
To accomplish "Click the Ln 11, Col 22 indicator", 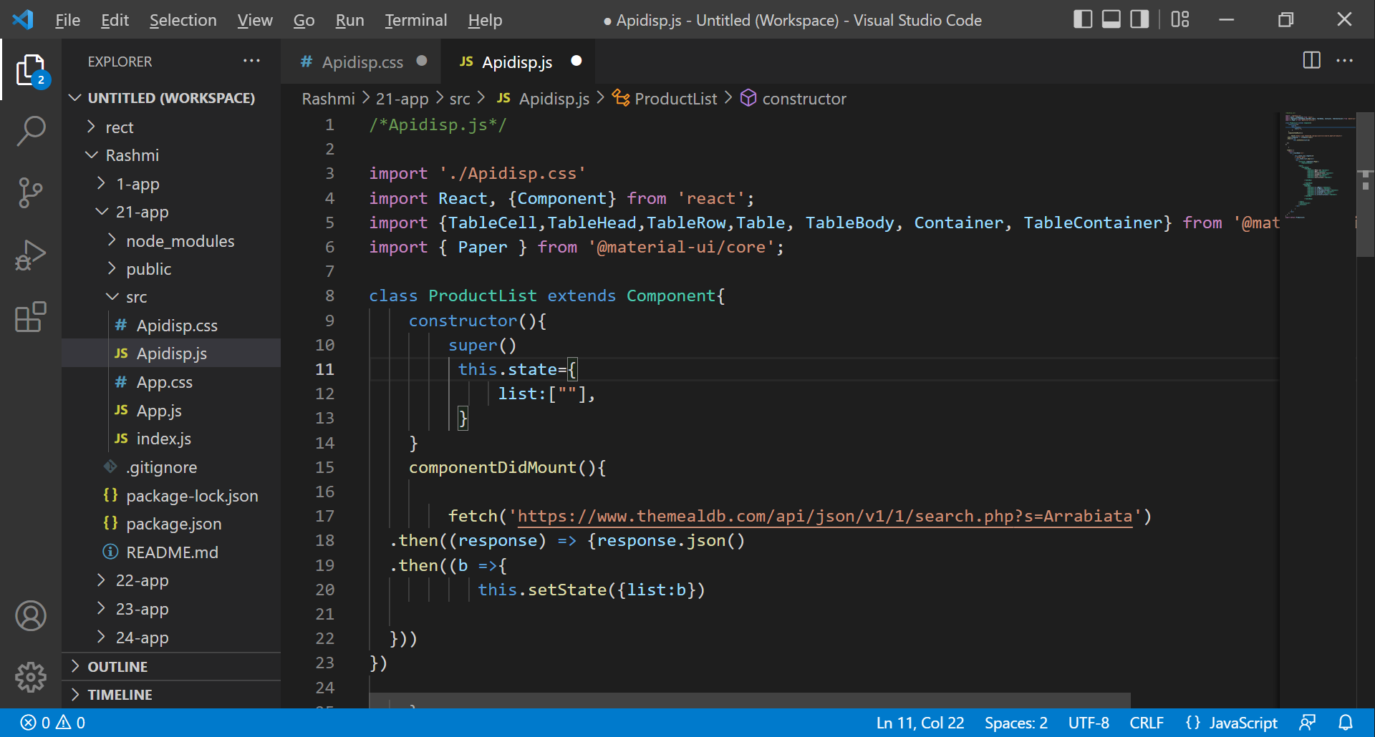I will (920, 723).
